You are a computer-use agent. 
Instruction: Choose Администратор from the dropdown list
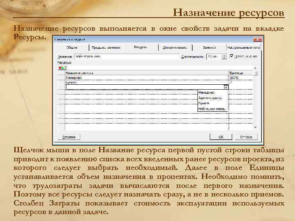coord(213,98)
